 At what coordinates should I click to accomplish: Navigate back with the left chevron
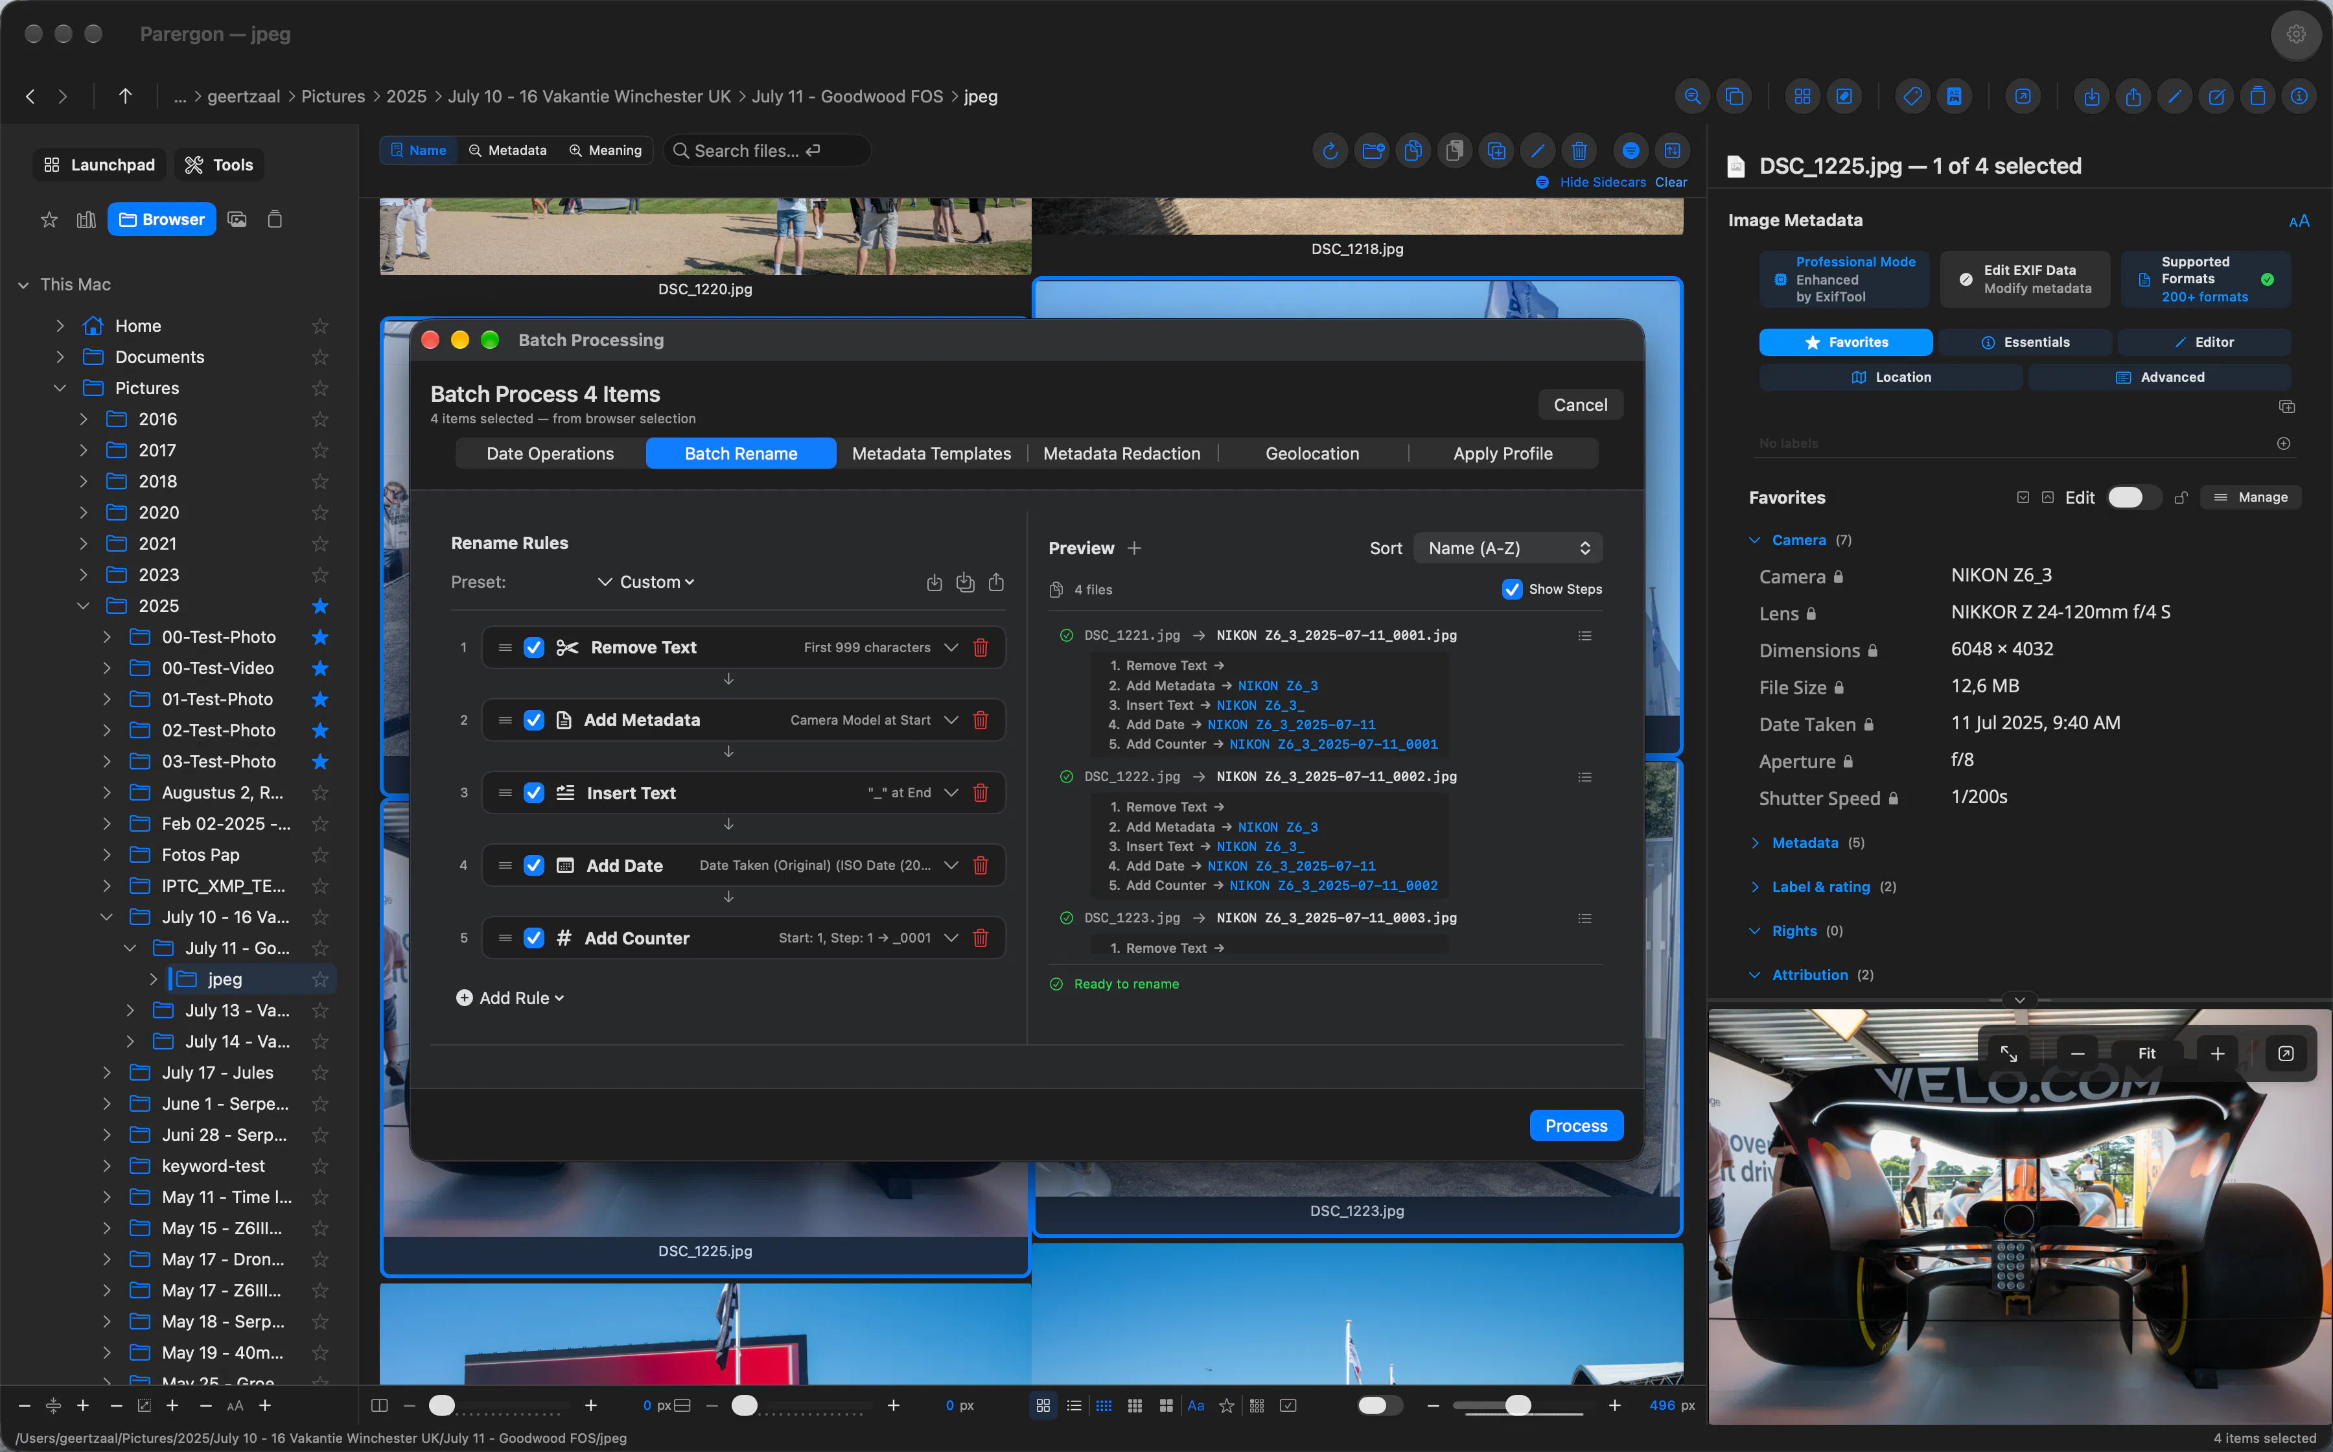[x=30, y=96]
